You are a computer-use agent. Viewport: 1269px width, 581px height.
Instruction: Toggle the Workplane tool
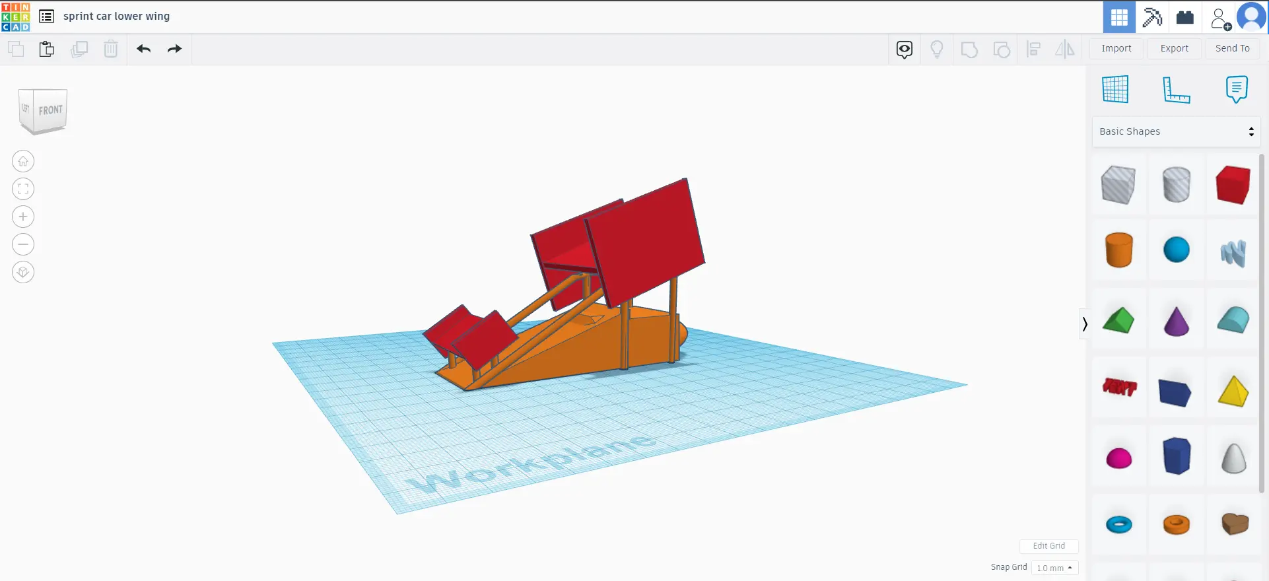pos(1115,89)
